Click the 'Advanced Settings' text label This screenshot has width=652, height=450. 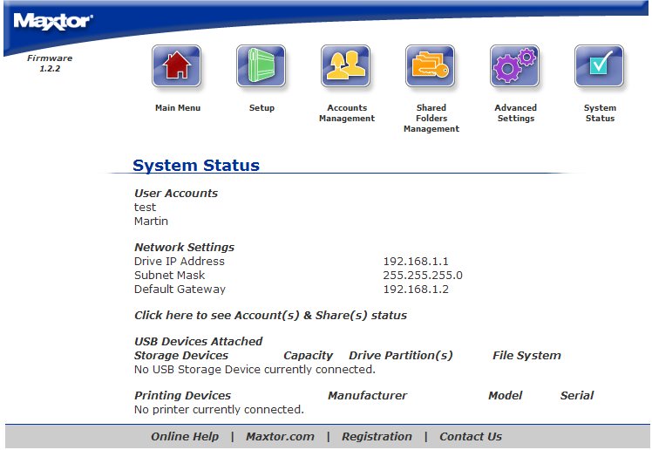coord(515,113)
